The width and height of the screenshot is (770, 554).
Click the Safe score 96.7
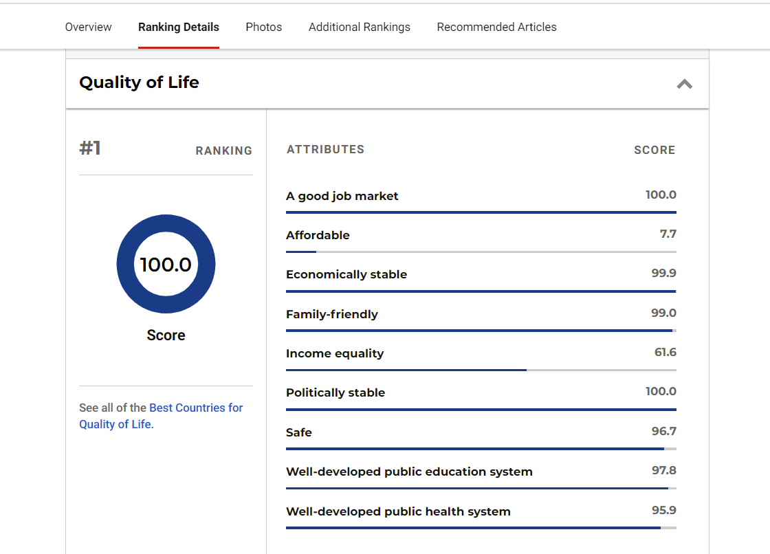(x=664, y=431)
